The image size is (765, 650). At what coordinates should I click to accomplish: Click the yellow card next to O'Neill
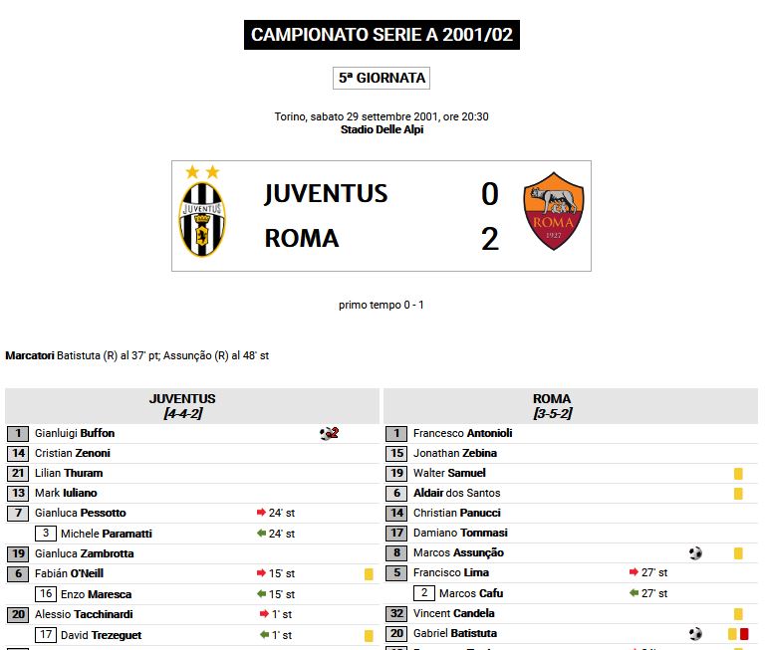pyautogui.click(x=369, y=573)
